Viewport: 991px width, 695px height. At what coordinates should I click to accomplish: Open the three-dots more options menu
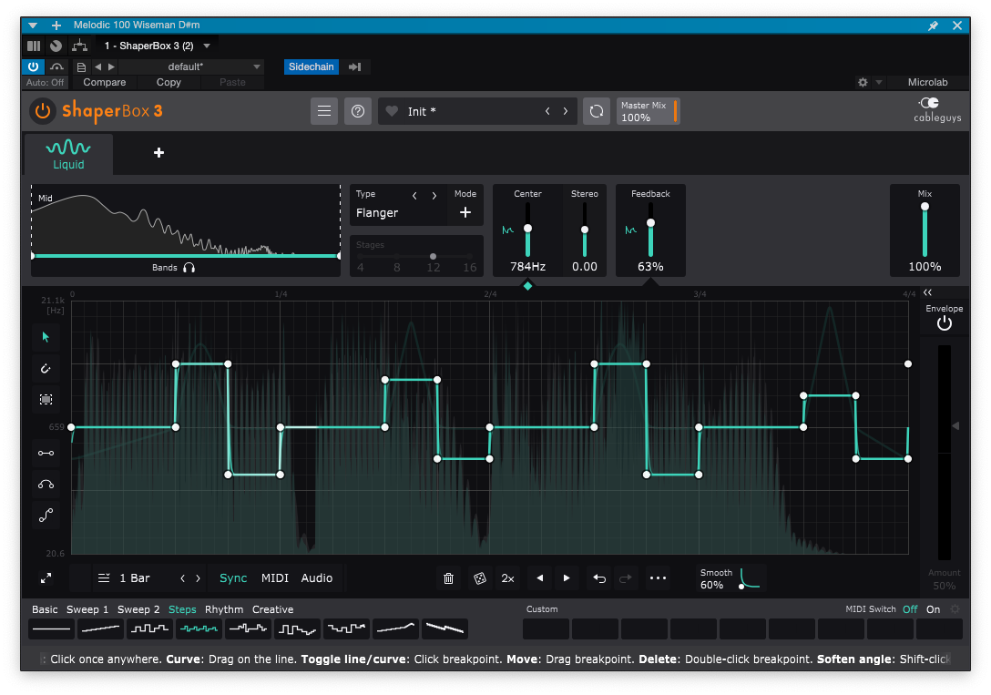(658, 578)
